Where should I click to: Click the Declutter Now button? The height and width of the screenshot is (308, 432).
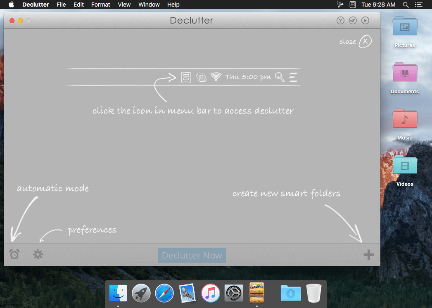click(x=192, y=256)
